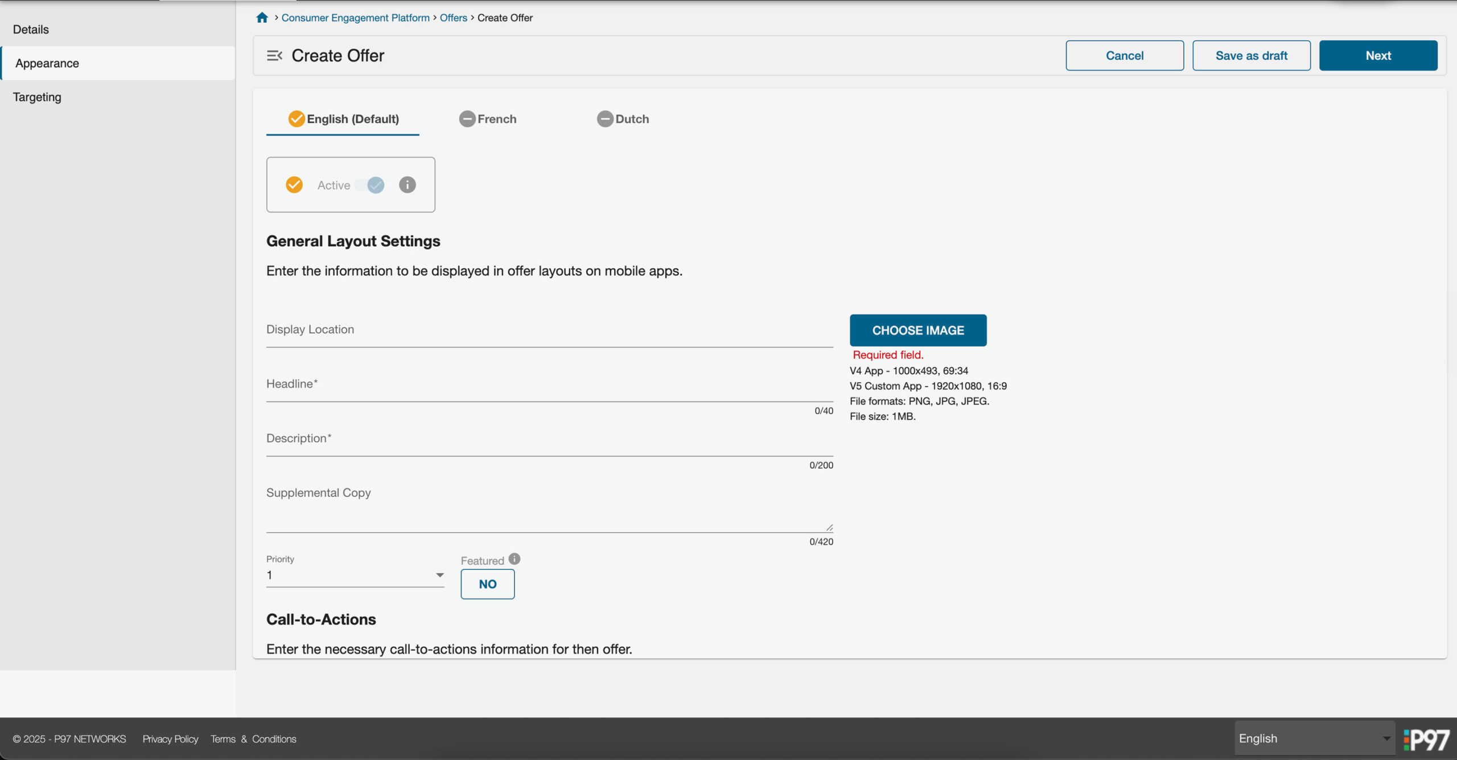Click the Save as draft button
The width and height of the screenshot is (1457, 760).
(x=1251, y=56)
